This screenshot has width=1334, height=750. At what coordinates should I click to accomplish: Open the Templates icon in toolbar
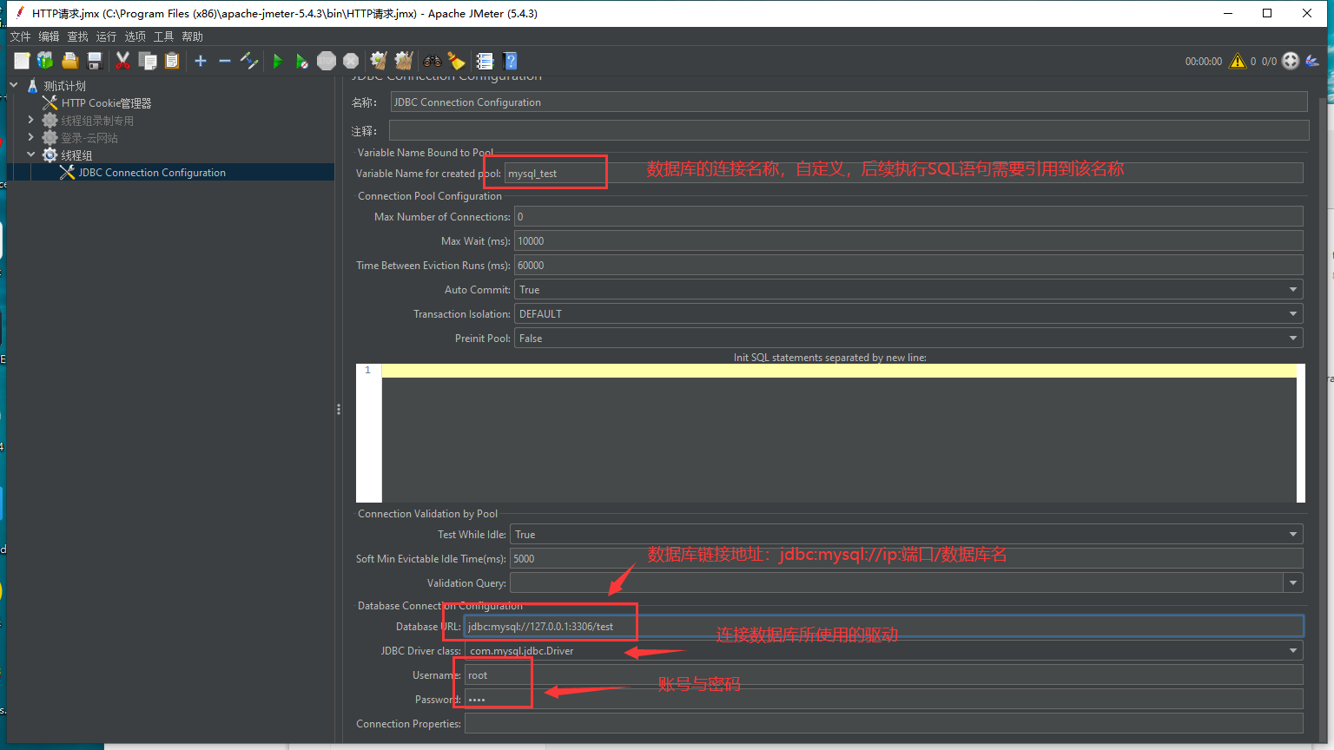pos(45,61)
